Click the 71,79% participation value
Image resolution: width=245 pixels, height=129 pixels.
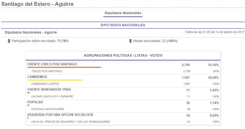[63, 41]
